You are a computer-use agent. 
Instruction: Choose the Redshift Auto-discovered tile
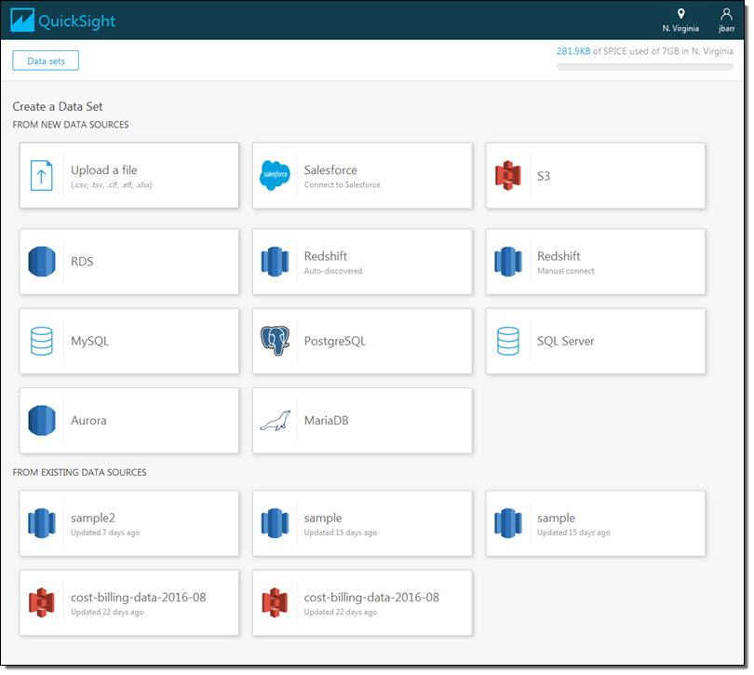362,262
